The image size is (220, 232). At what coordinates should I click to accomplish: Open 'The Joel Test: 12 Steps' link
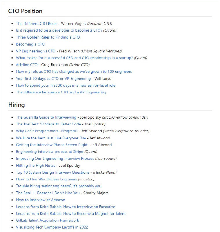tap(48, 124)
